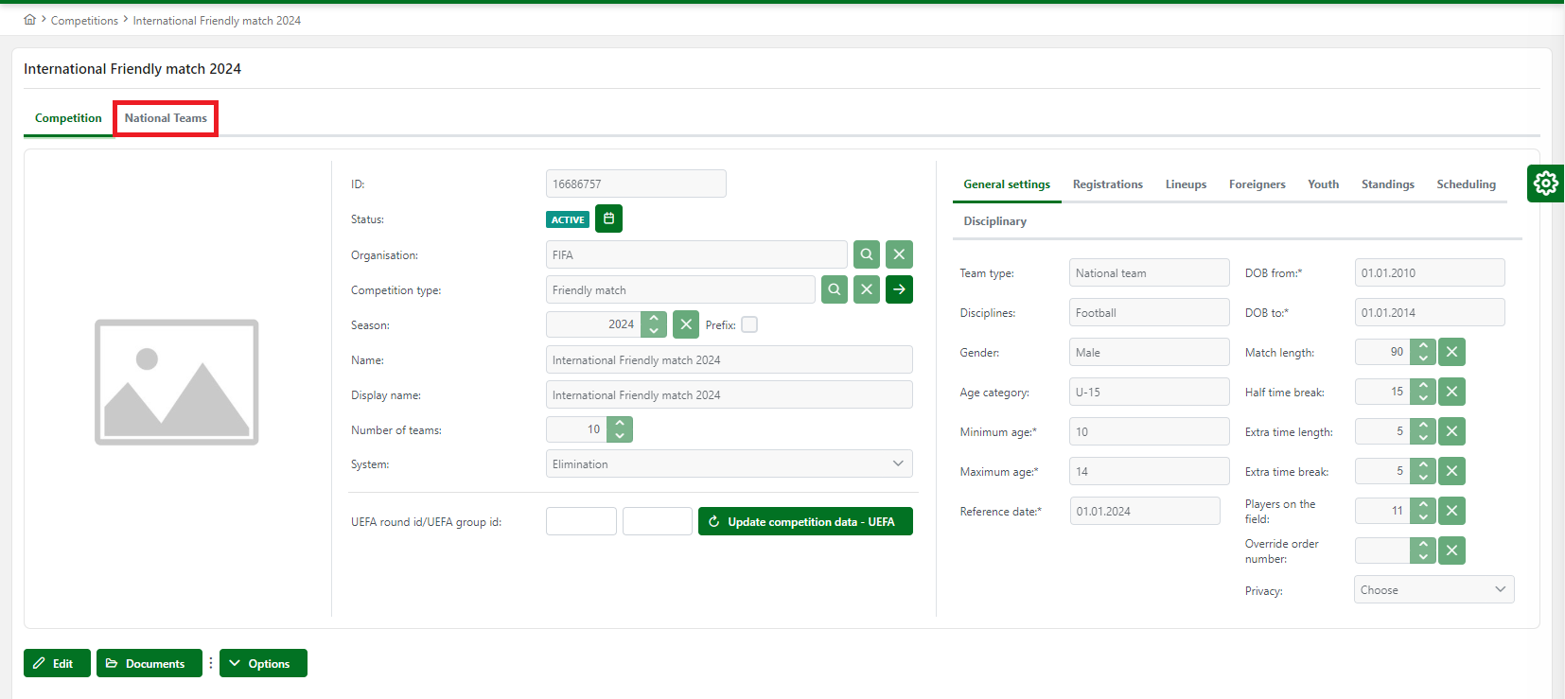Search for an Organisation with magnifier icon

point(866,254)
